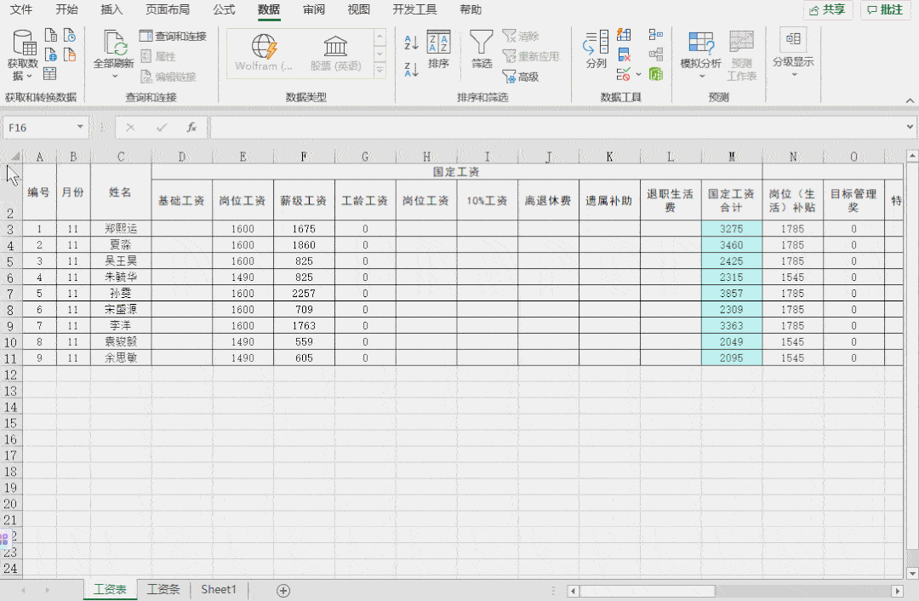Add a new sheet with plus icon
This screenshot has height=601, width=919.
[283, 590]
